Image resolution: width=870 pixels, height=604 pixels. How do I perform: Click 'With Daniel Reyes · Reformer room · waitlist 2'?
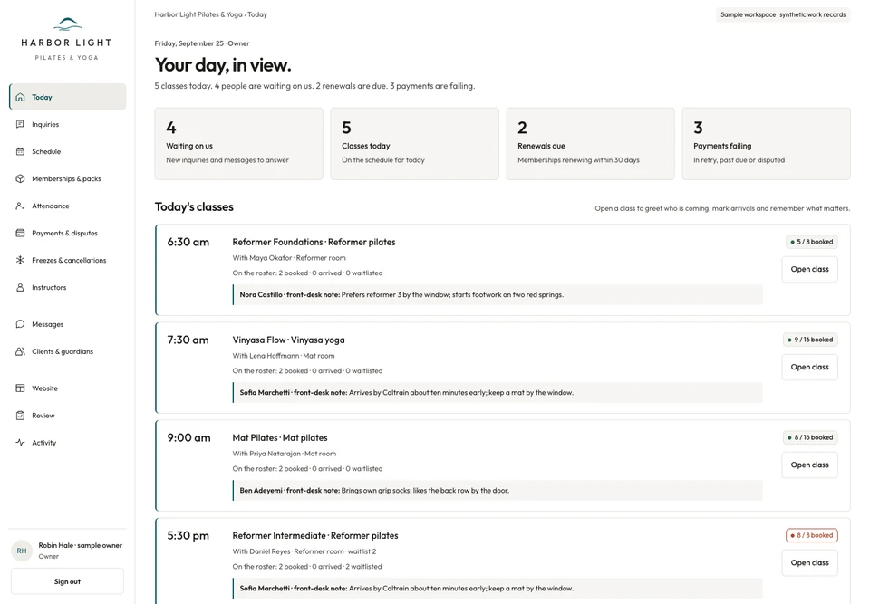coord(304,551)
